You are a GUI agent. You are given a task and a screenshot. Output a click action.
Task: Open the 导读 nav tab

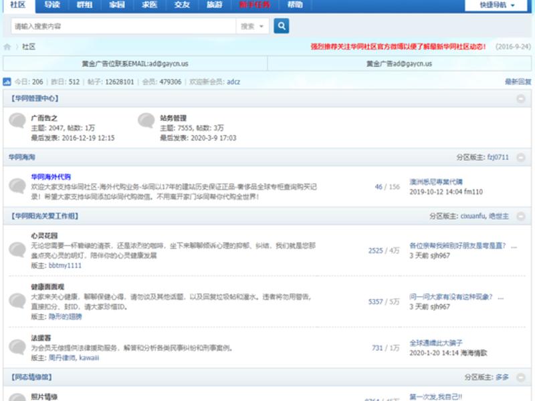coord(52,5)
